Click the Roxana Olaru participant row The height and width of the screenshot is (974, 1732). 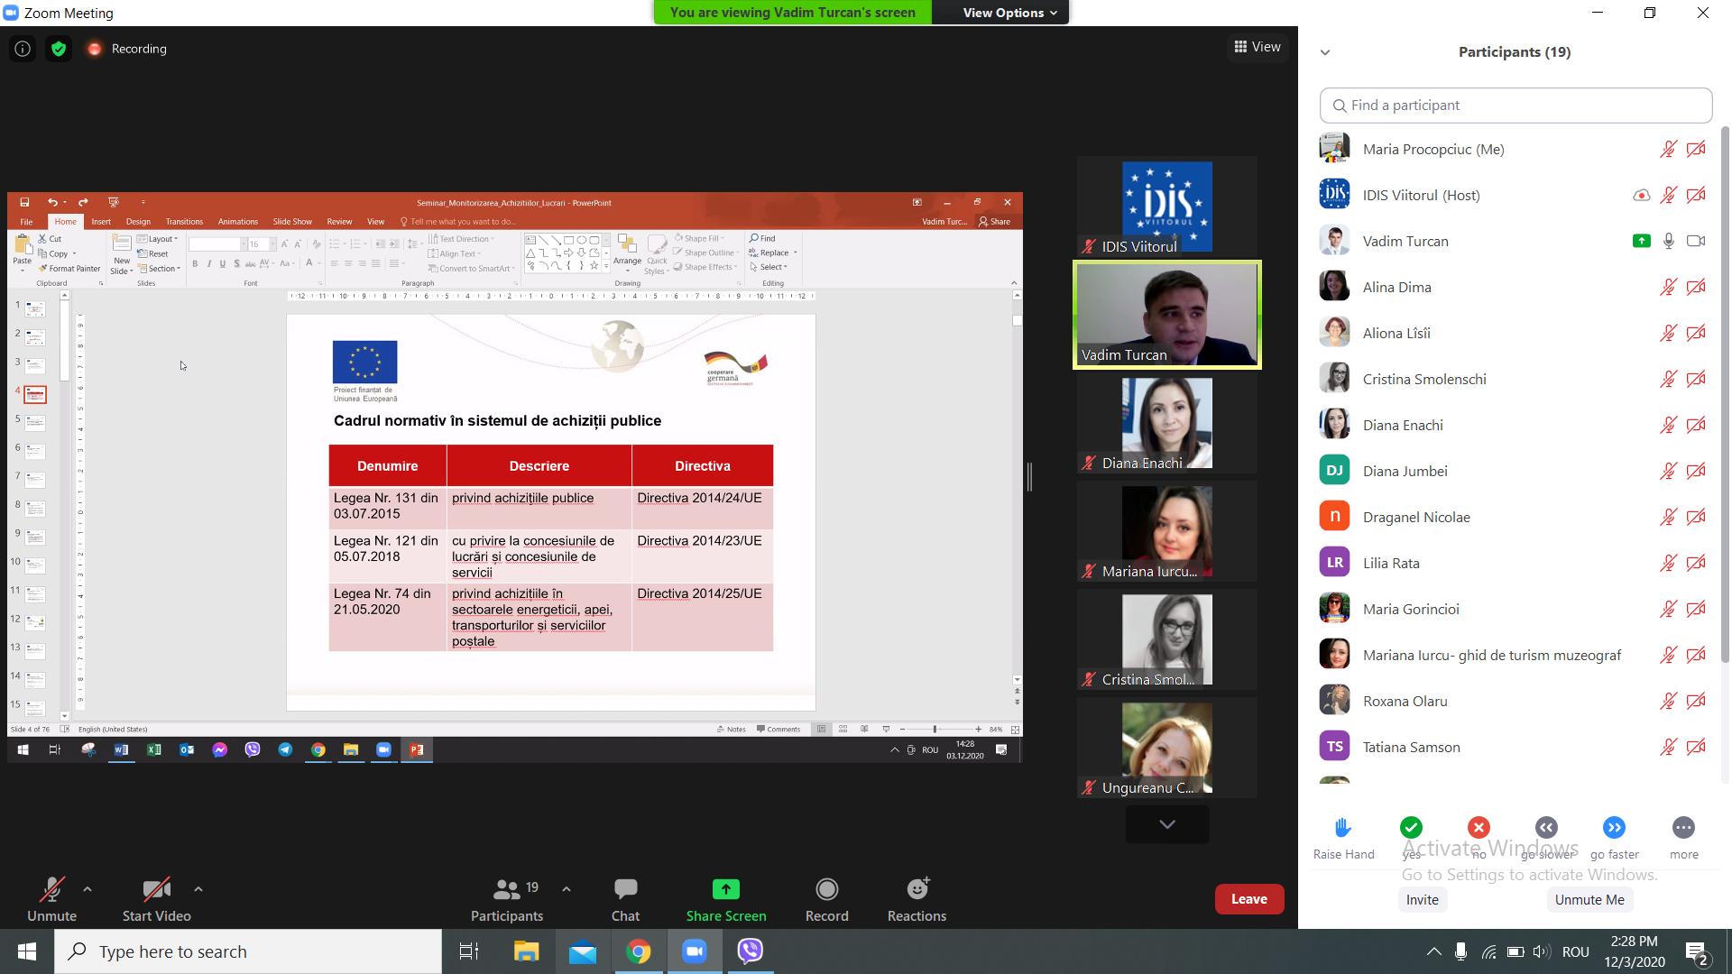pos(1515,701)
